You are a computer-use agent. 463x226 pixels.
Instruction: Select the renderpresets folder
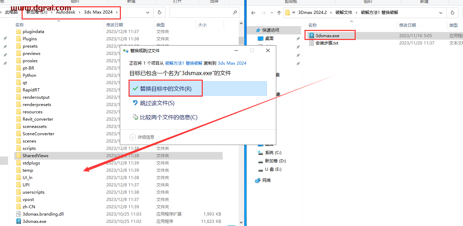37,104
